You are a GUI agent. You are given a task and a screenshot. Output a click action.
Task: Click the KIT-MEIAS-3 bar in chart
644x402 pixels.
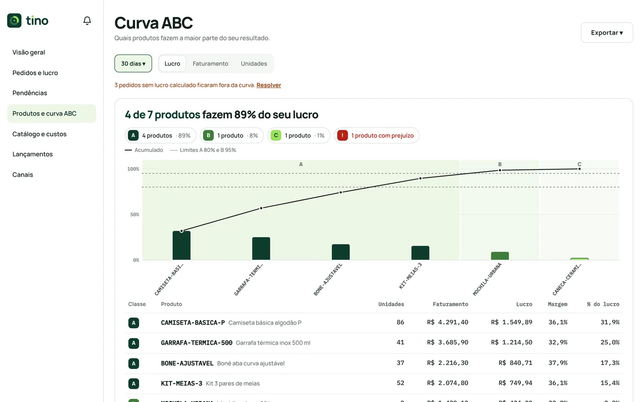420,253
